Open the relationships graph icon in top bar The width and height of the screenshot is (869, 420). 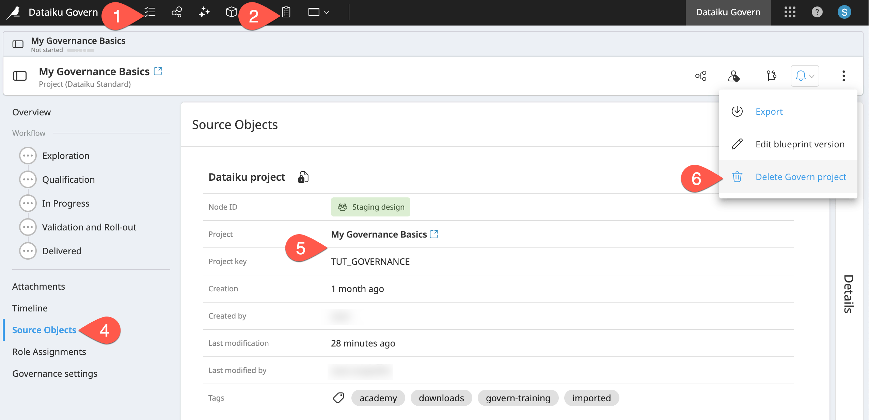click(x=176, y=12)
